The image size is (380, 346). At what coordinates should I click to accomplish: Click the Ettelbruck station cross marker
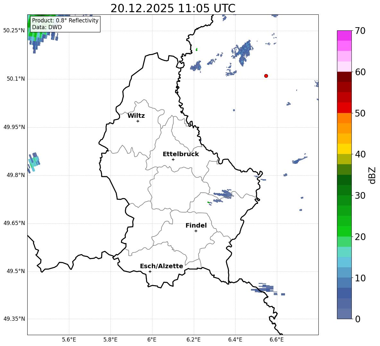pos(173,159)
